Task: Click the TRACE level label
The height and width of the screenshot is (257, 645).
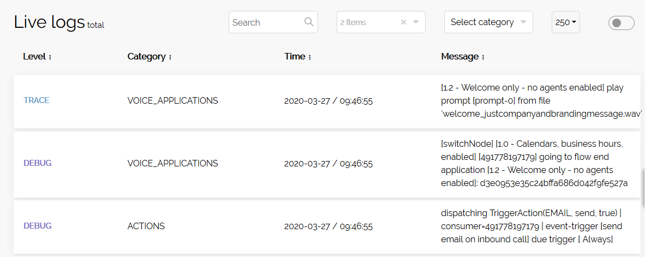Action: click(x=36, y=100)
